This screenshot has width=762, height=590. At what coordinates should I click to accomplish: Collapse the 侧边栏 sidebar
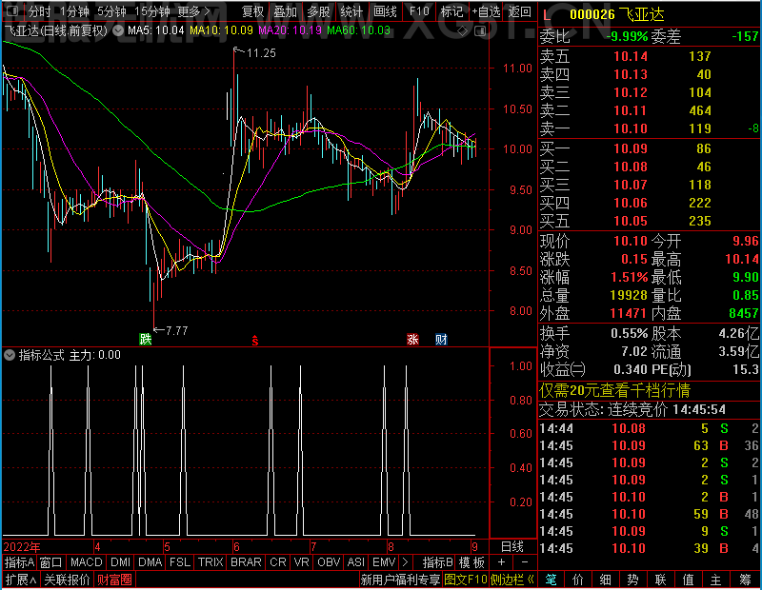point(512,580)
